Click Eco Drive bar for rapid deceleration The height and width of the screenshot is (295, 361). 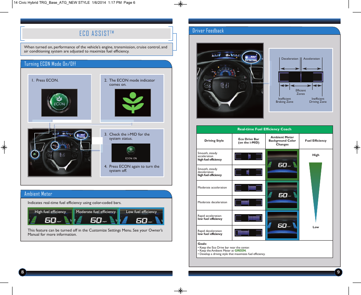[x=248, y=233]
